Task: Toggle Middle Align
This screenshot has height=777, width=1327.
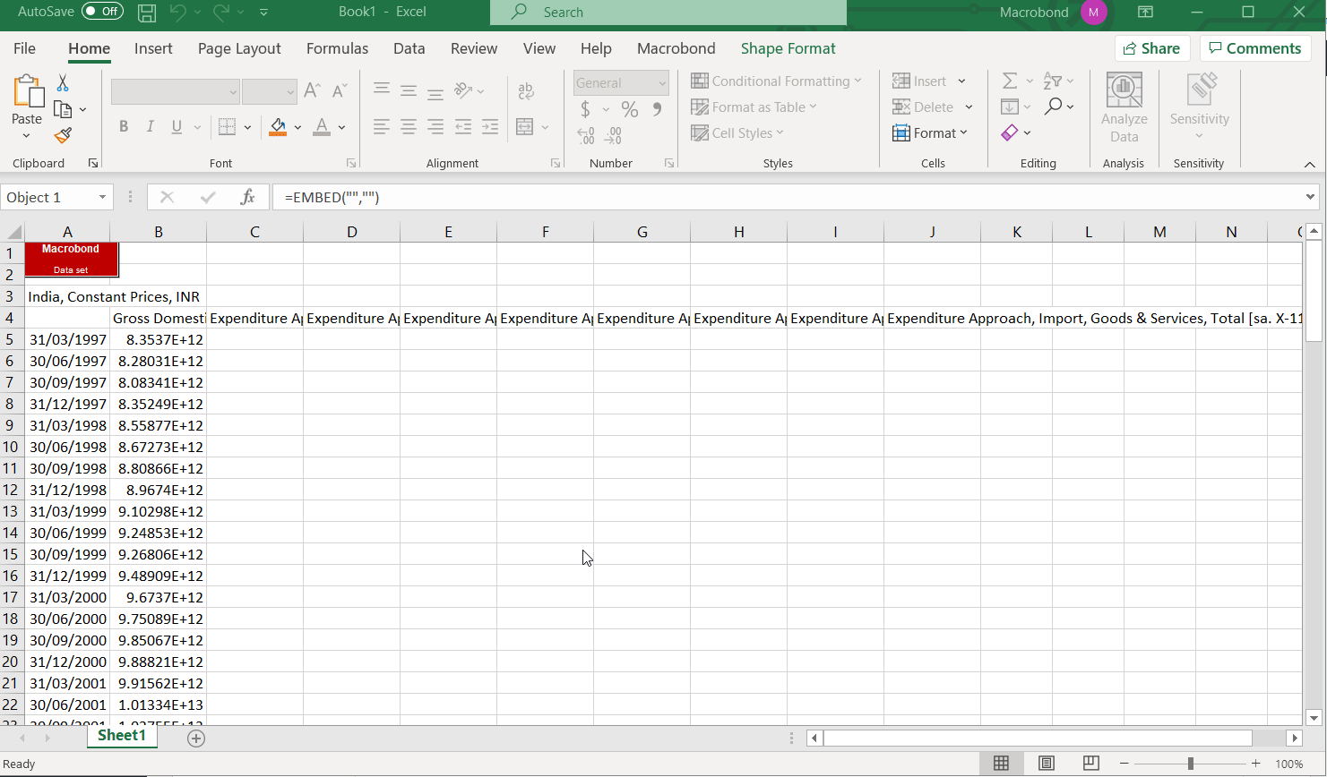Action: (x=409, y=90)
